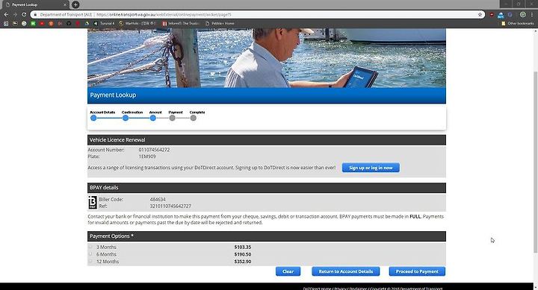Click the Clear button
This screenshot has height=290, width=538.
click(x=288, y=271)
